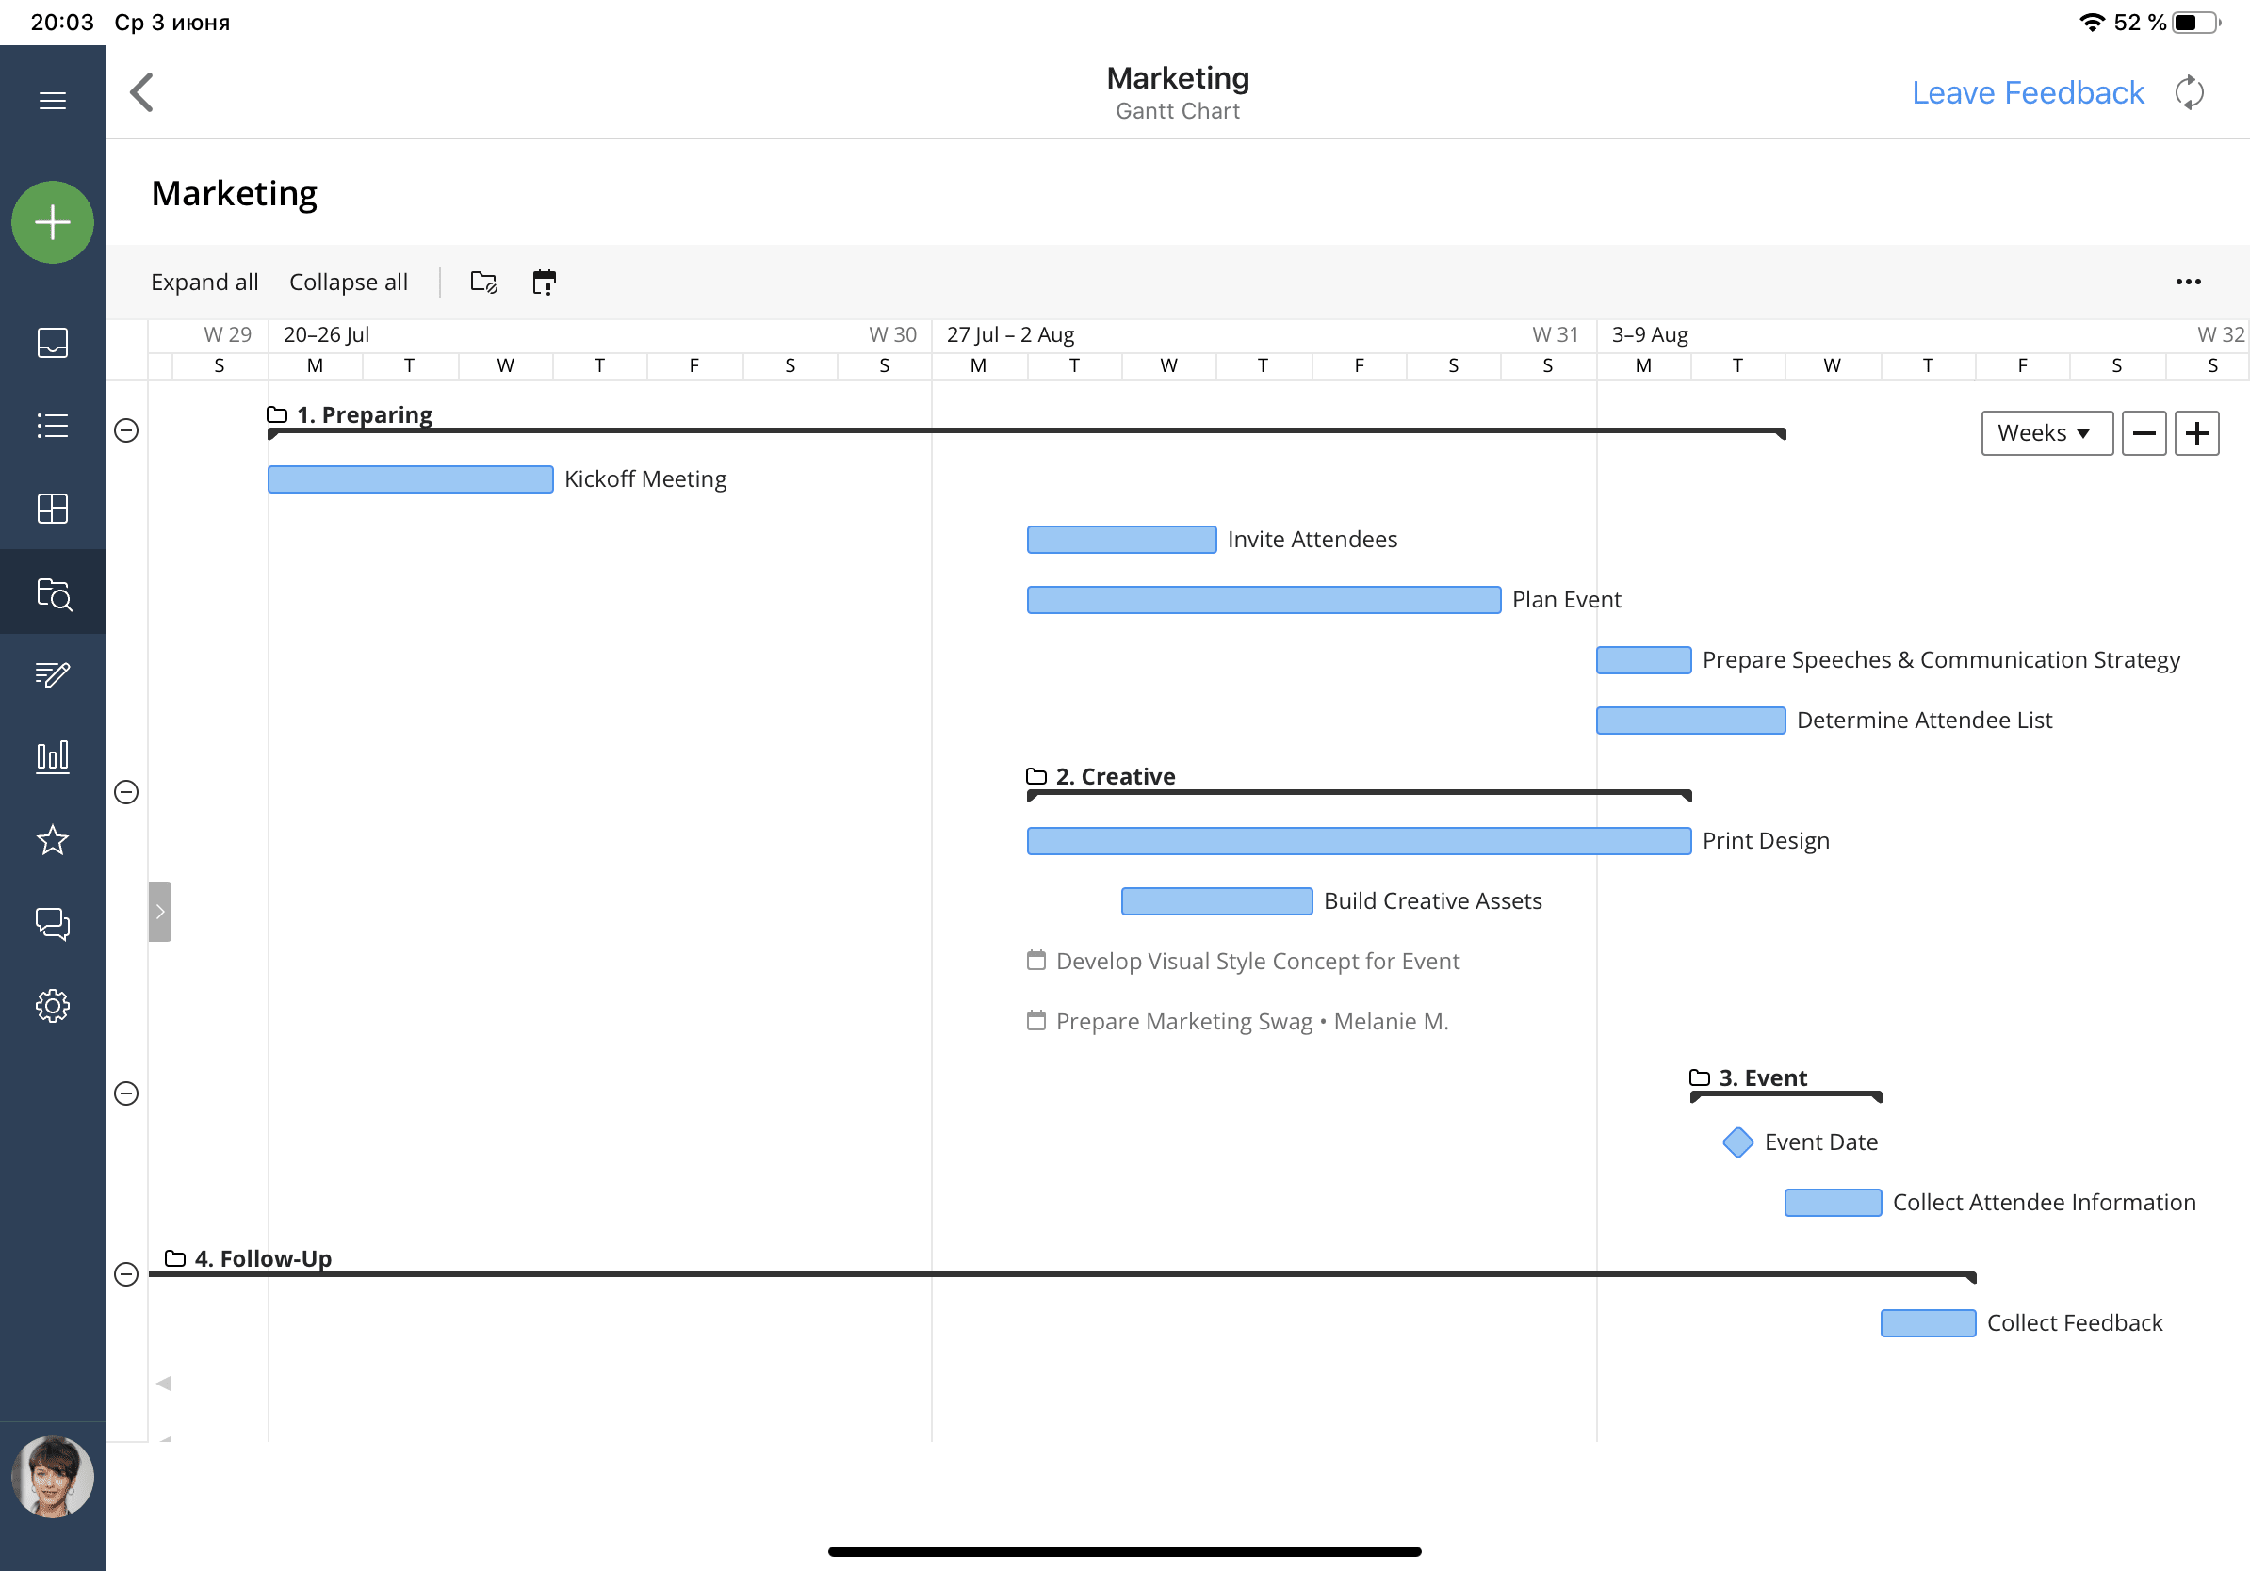Viewport: 2250px width, 1571px height.
Task: Go back using the chevron arrow
Action: click(x=142, y=93)
